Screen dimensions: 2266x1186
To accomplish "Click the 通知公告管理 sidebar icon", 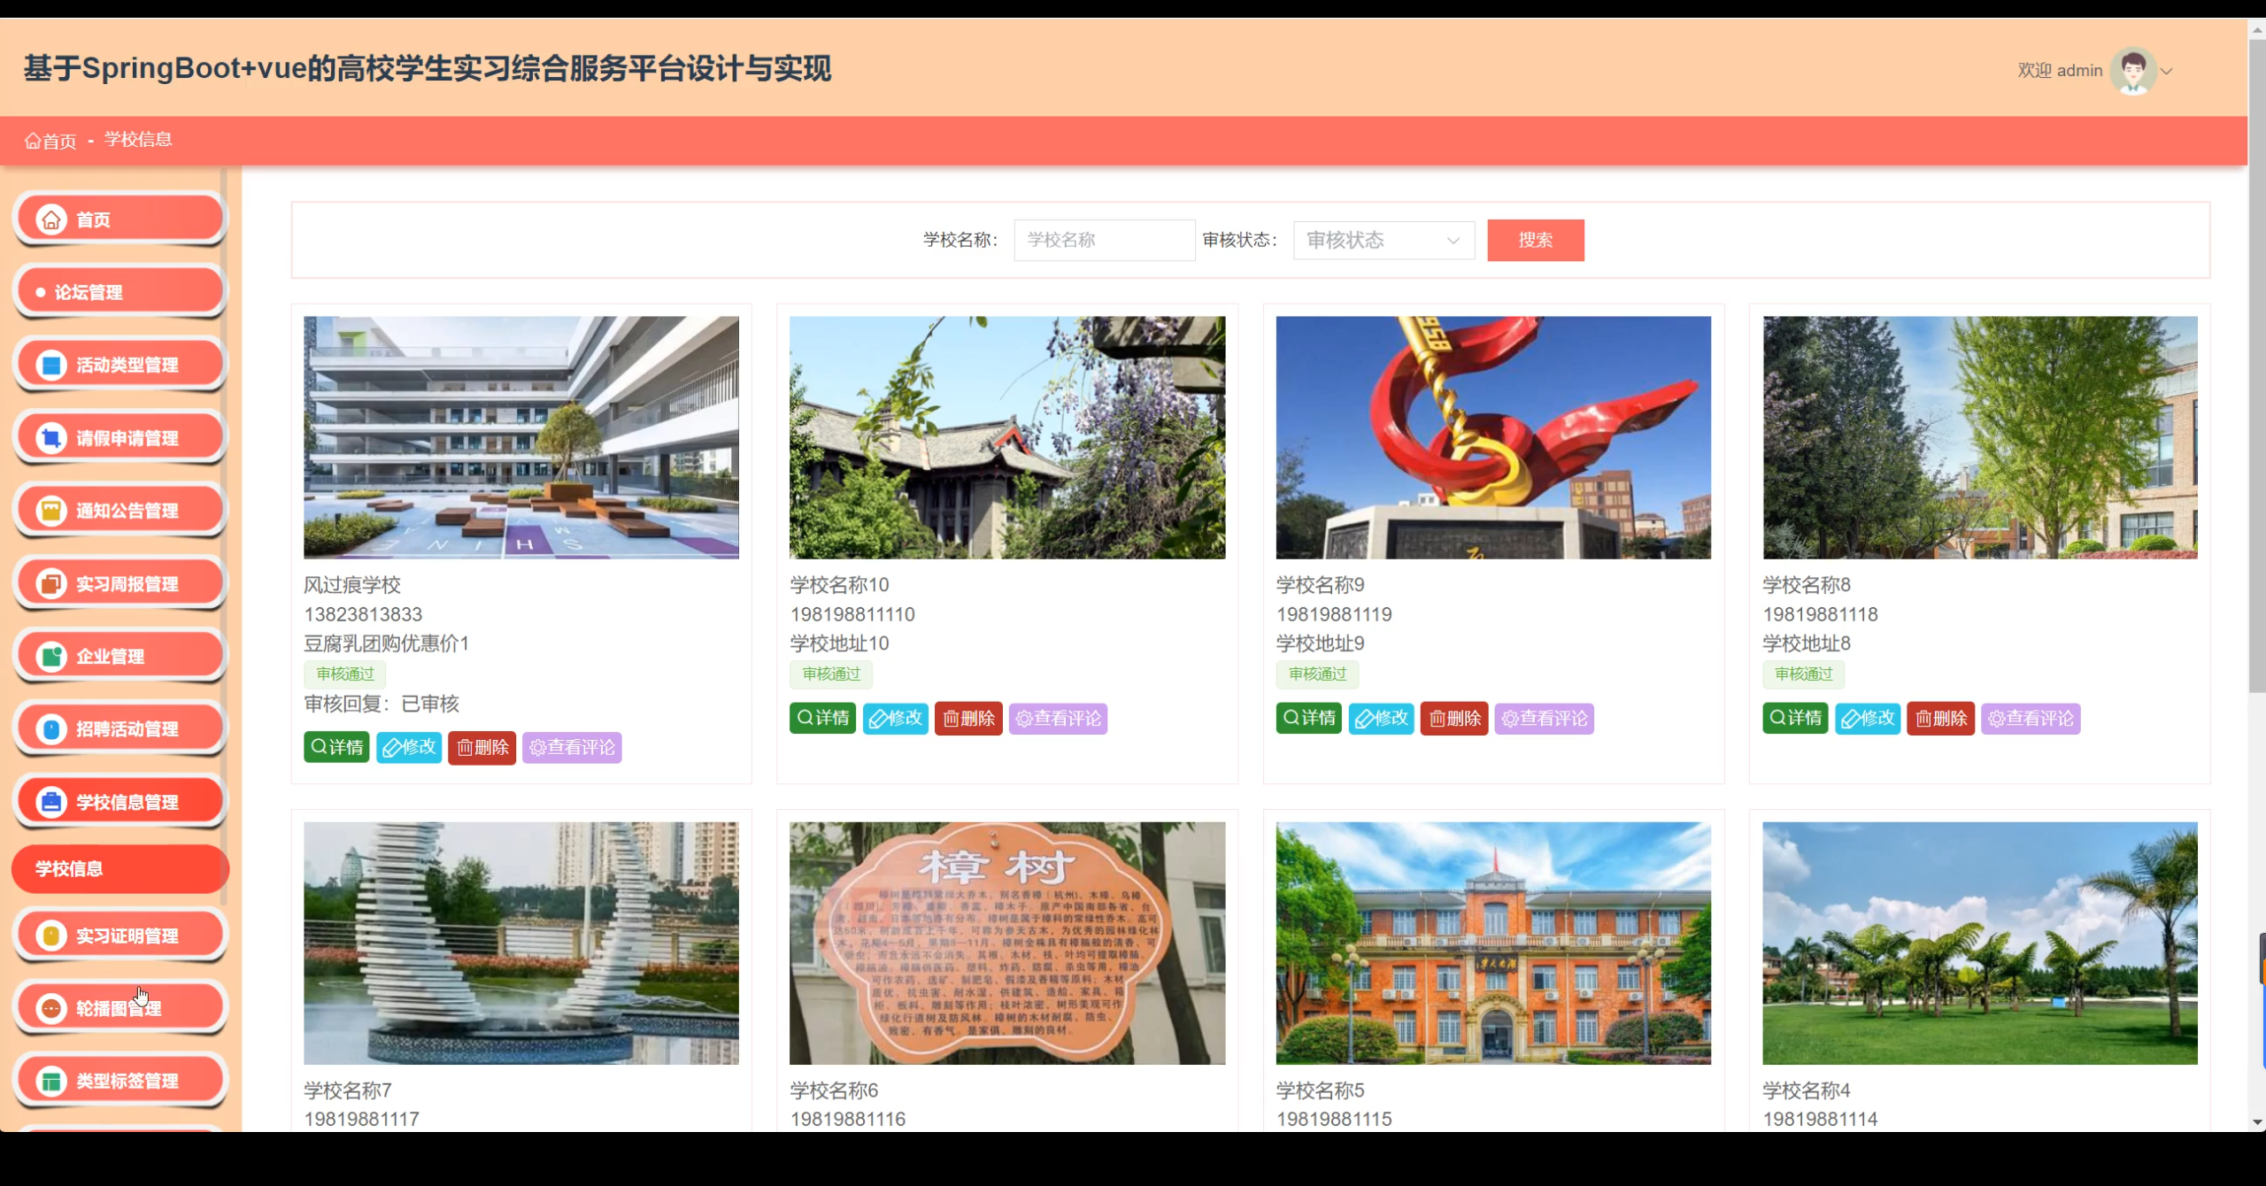I will pos(51,511).
